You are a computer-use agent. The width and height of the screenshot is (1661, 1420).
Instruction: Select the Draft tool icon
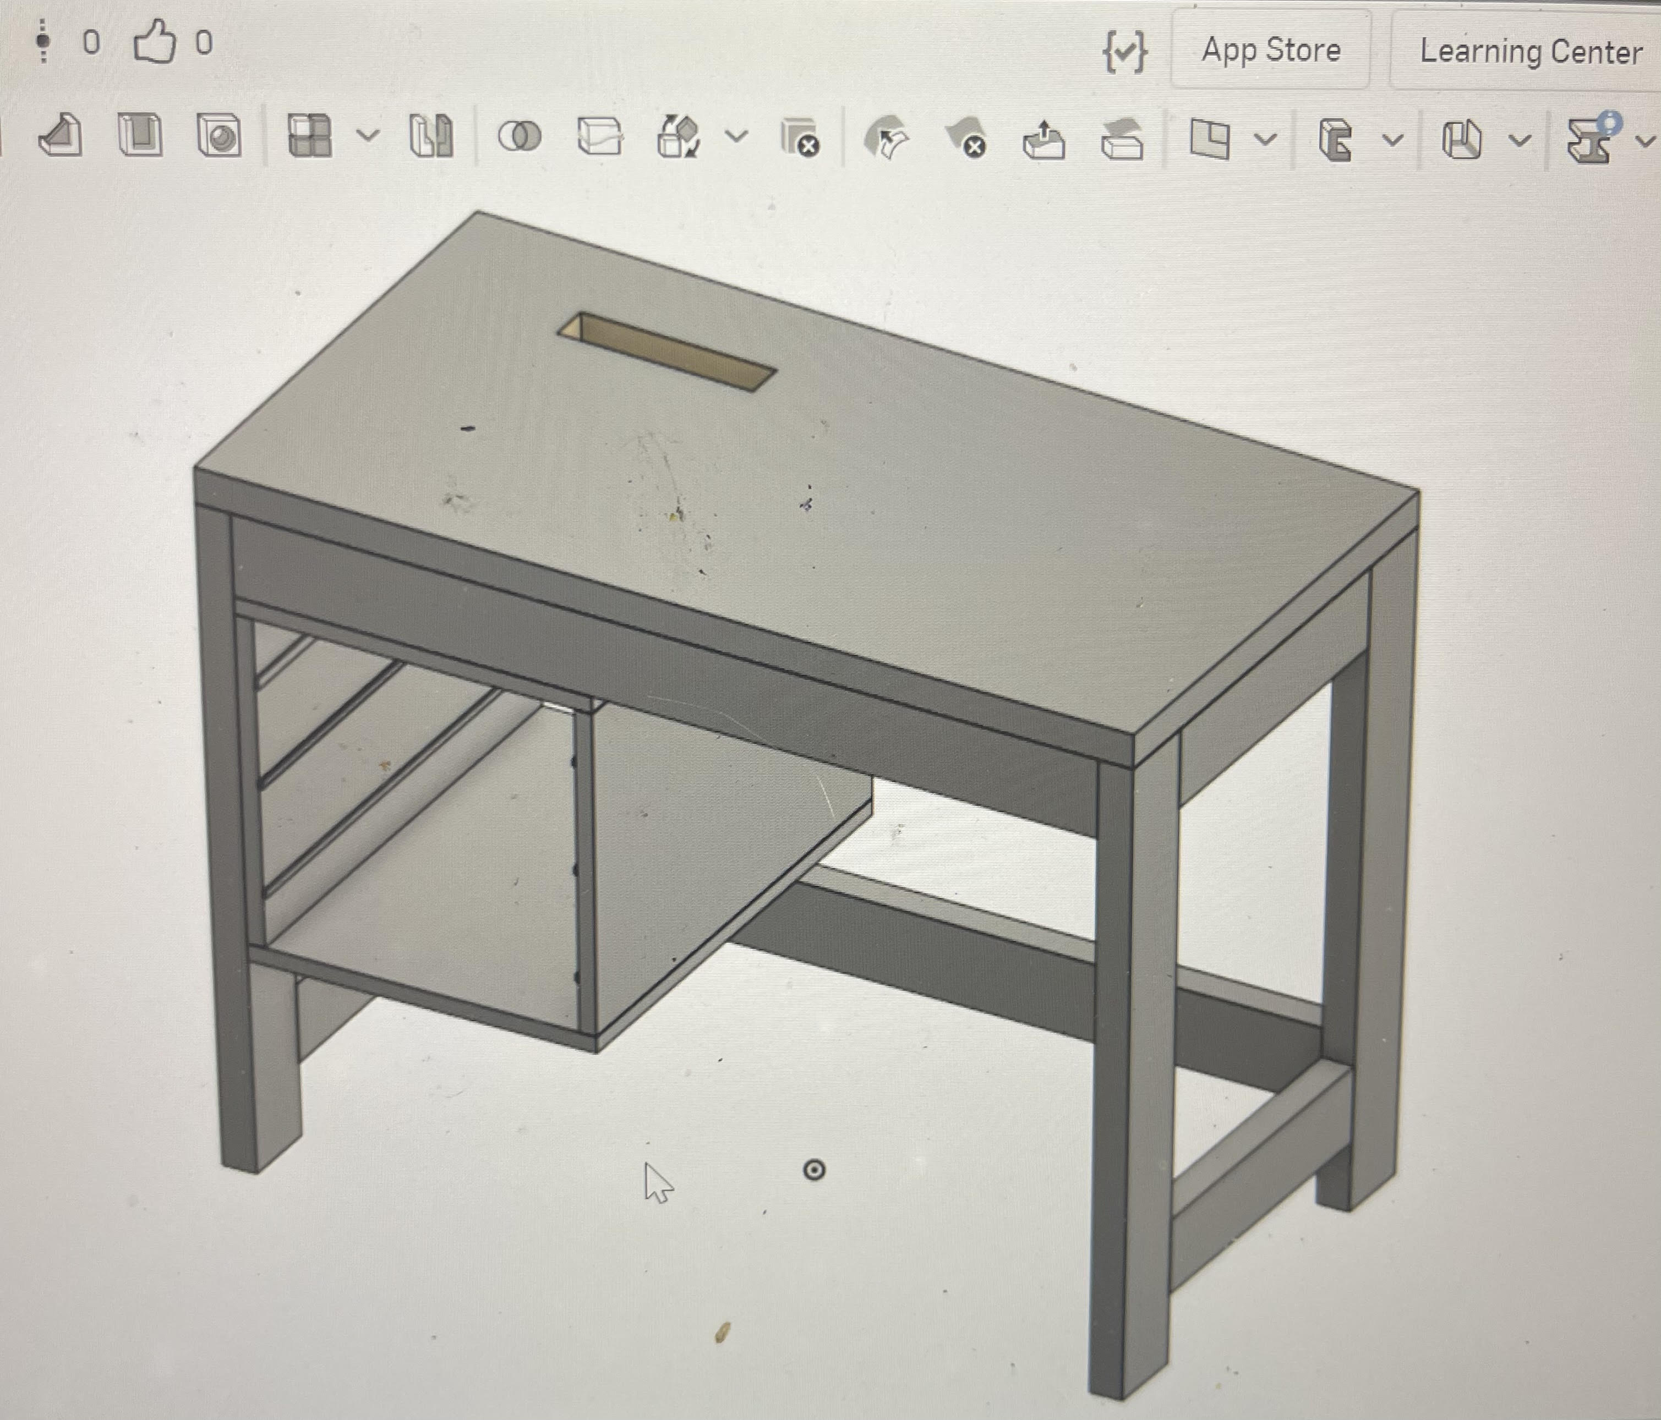(x=60, y=135)
